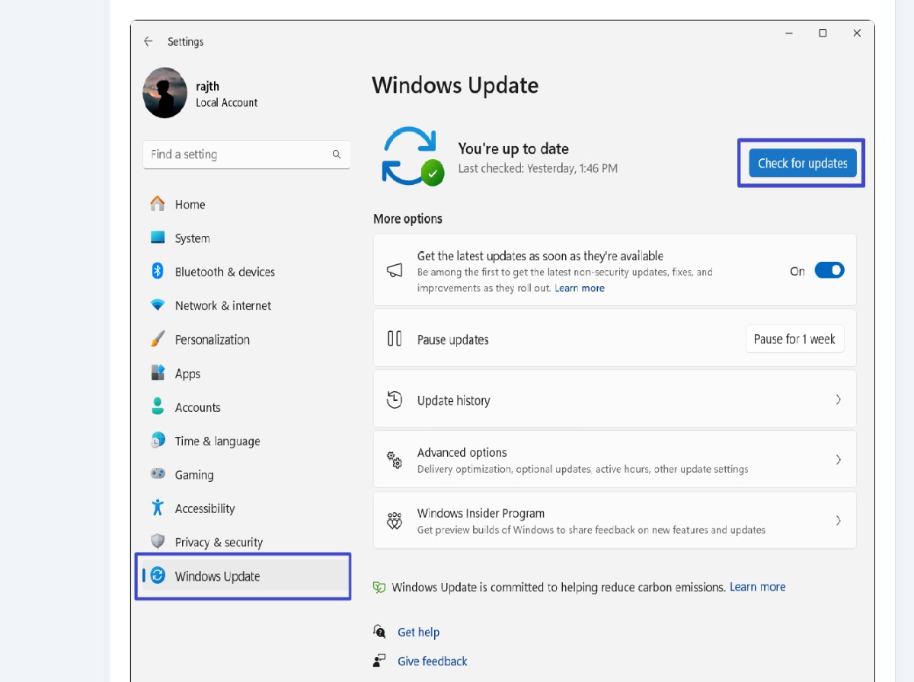
Task: Click the Accounts person icon
Action: coord(158,406)
